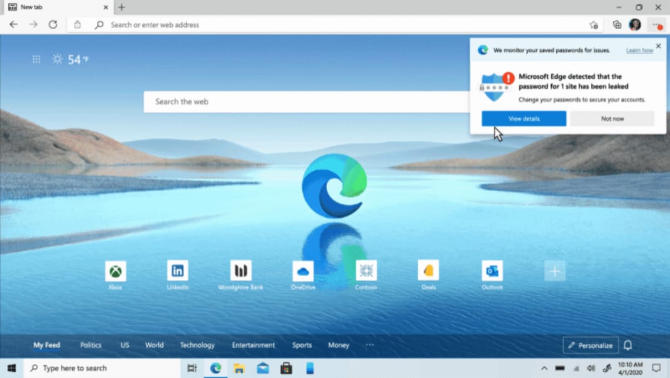The image size is (670, 378).
Task: Dismiss with the Not now button
Action: click(612, 118)
